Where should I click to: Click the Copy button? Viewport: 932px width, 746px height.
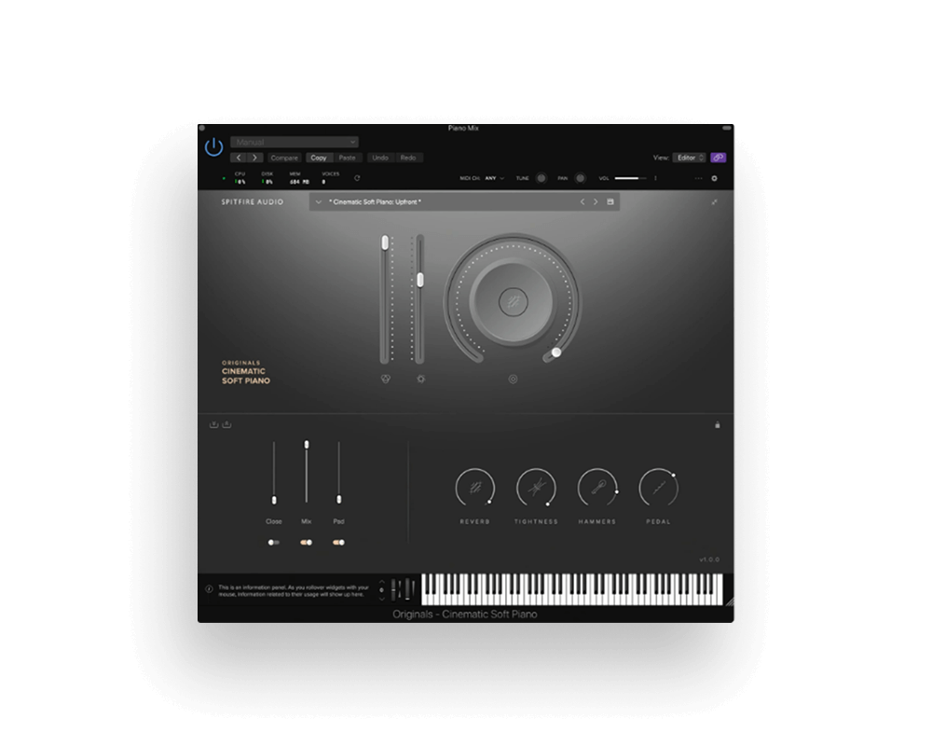click(x=319, y=158)
